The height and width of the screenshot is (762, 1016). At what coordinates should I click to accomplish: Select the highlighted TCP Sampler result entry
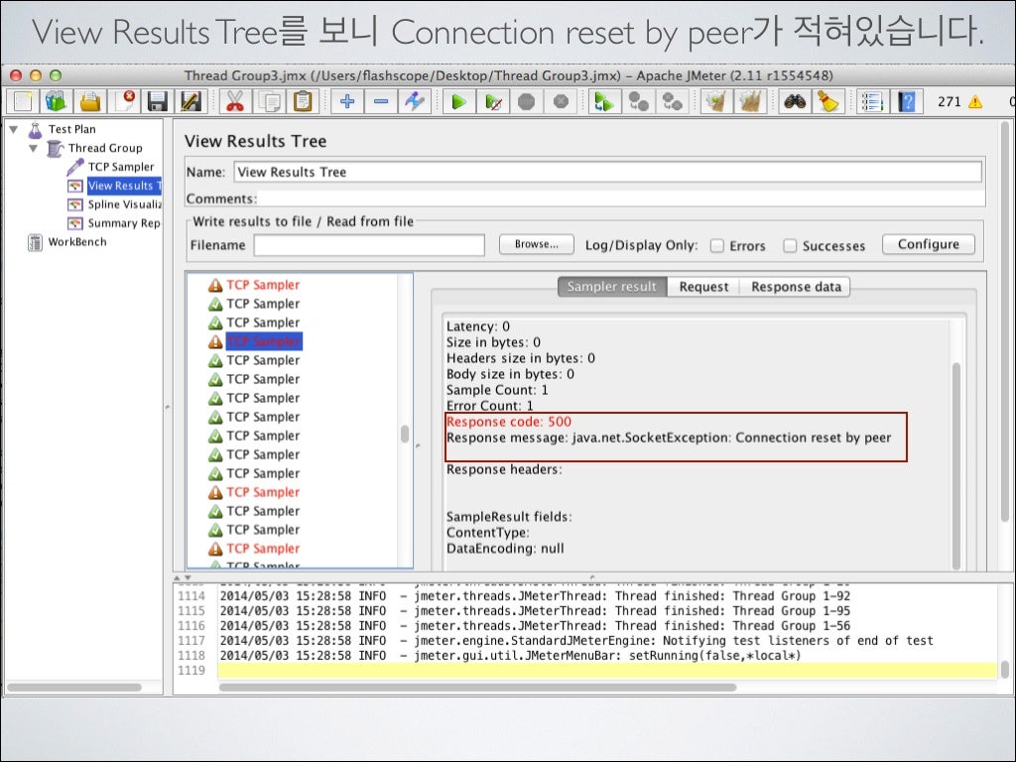[x=264, y=341]
